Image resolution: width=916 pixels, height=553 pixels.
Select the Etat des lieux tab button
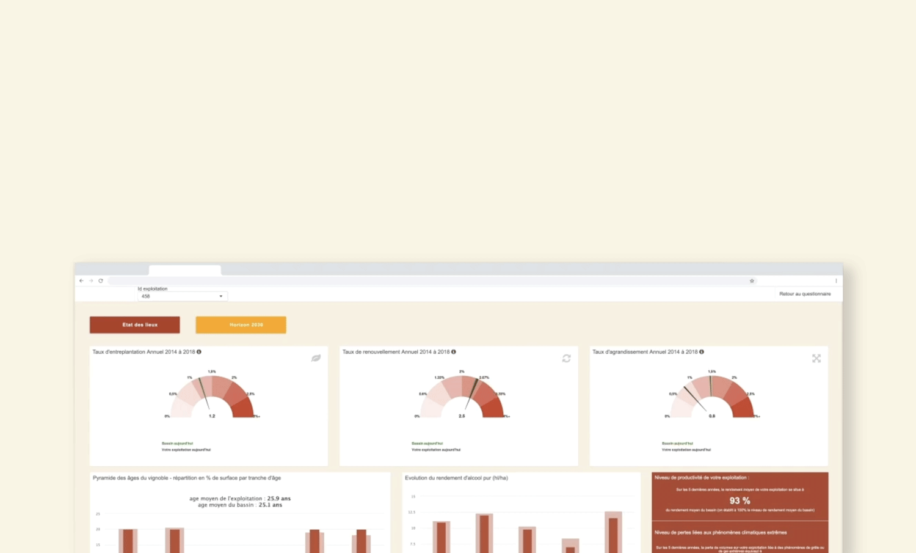pyautogui.click(x=135, y=325)
